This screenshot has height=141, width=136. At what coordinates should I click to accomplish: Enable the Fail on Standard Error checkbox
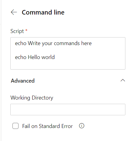point(15,126)
